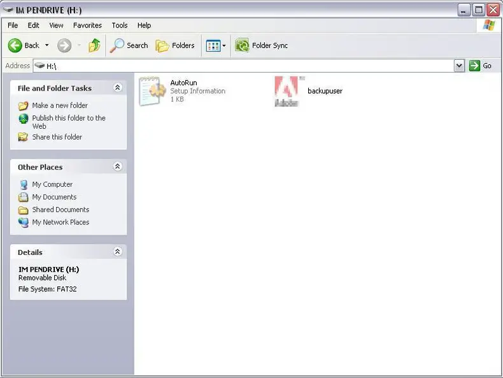Click the Views icon button
Screen dimensions: 503x378
(x=213, y=46)
